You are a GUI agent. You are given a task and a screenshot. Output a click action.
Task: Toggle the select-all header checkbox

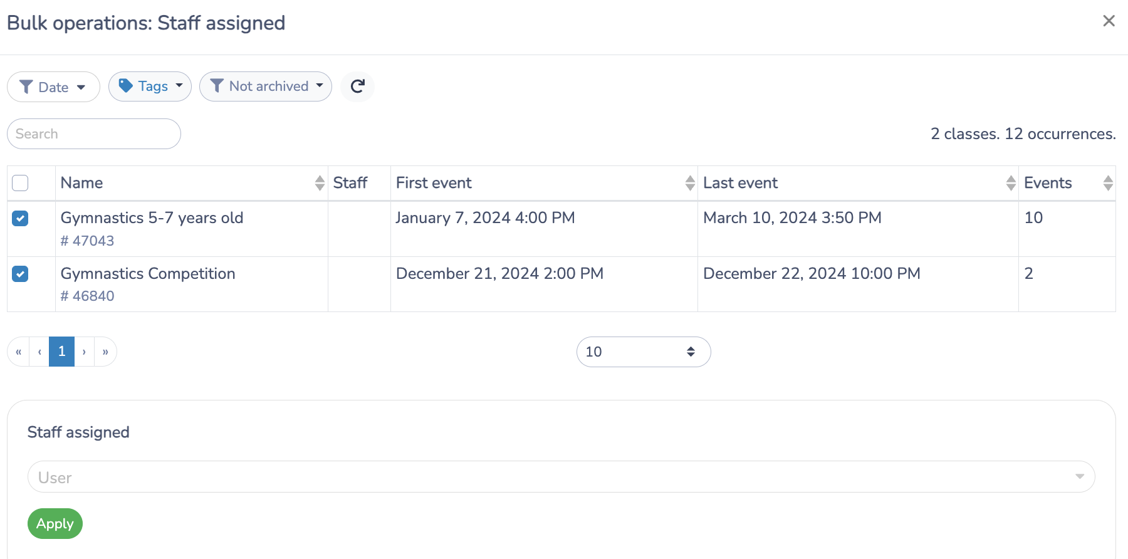[x=20, y=183]
